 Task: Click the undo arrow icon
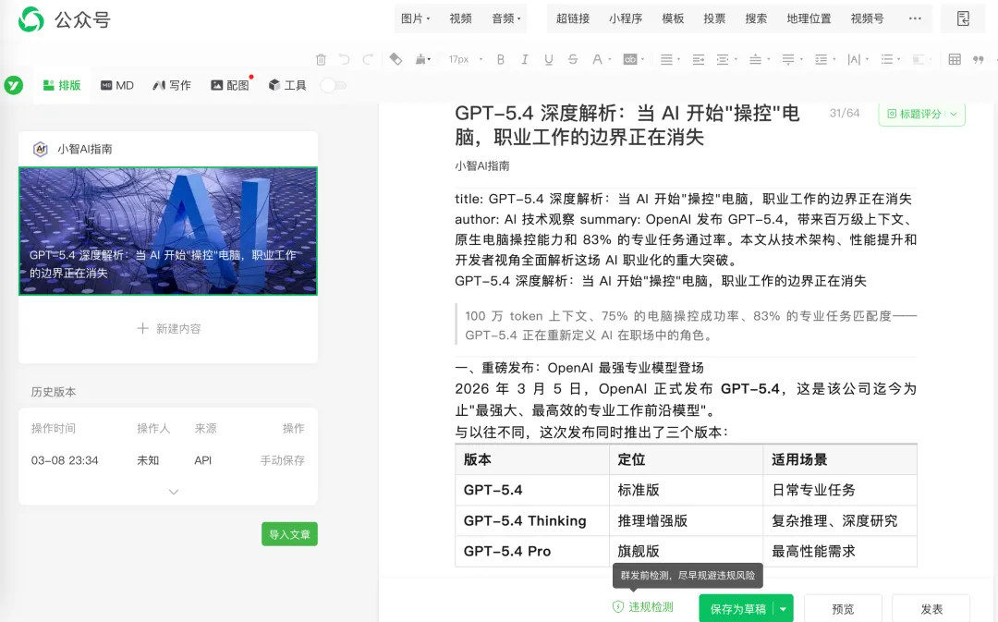(345, 59)
